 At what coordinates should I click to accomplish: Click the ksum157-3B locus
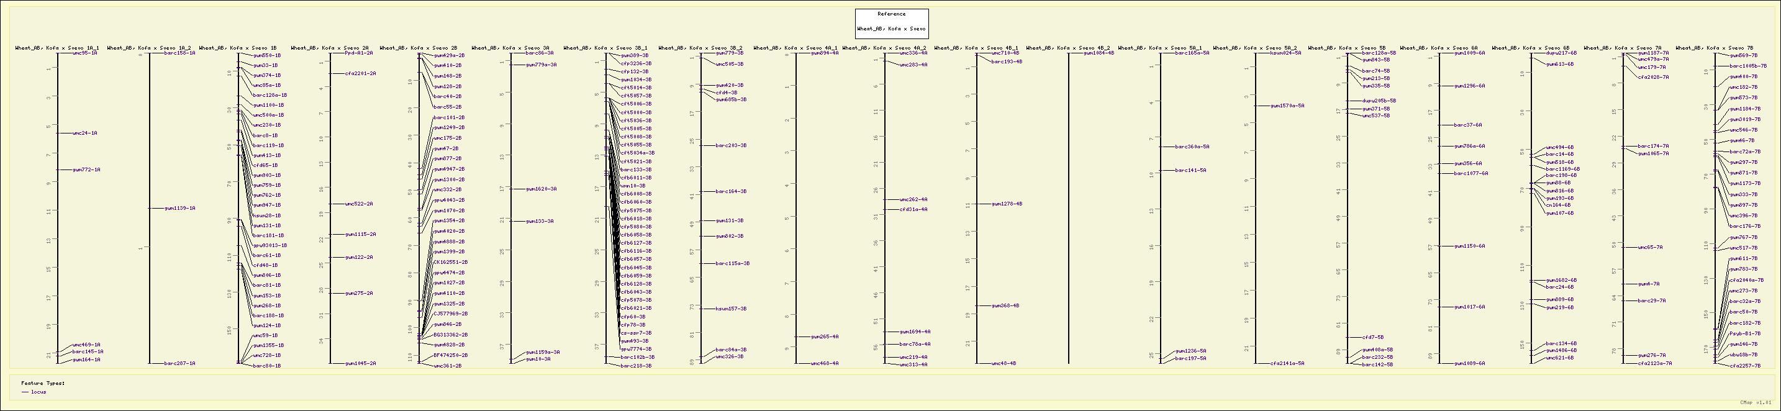[x=731, y=309]
